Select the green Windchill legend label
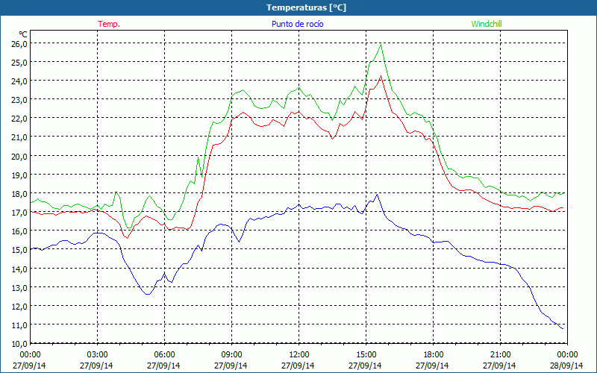This screenshot has width=597, height=373. [487, 24]
